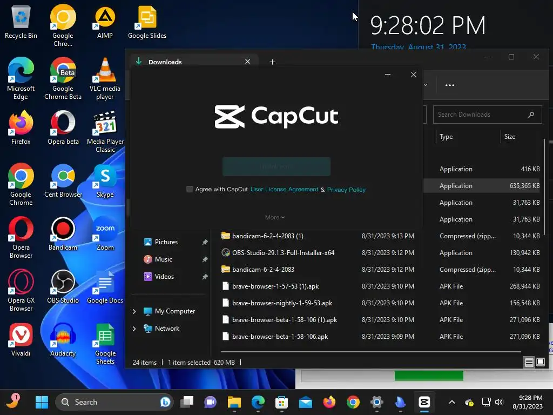Open Google Sheets desktop shortcut
Screen dimensions: 553x415
105,343
